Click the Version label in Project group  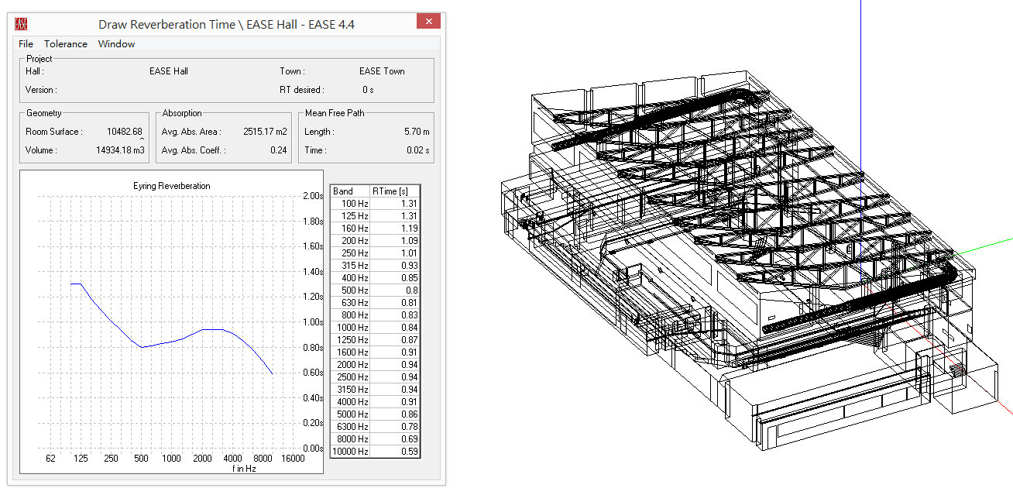tap(40, 90)
